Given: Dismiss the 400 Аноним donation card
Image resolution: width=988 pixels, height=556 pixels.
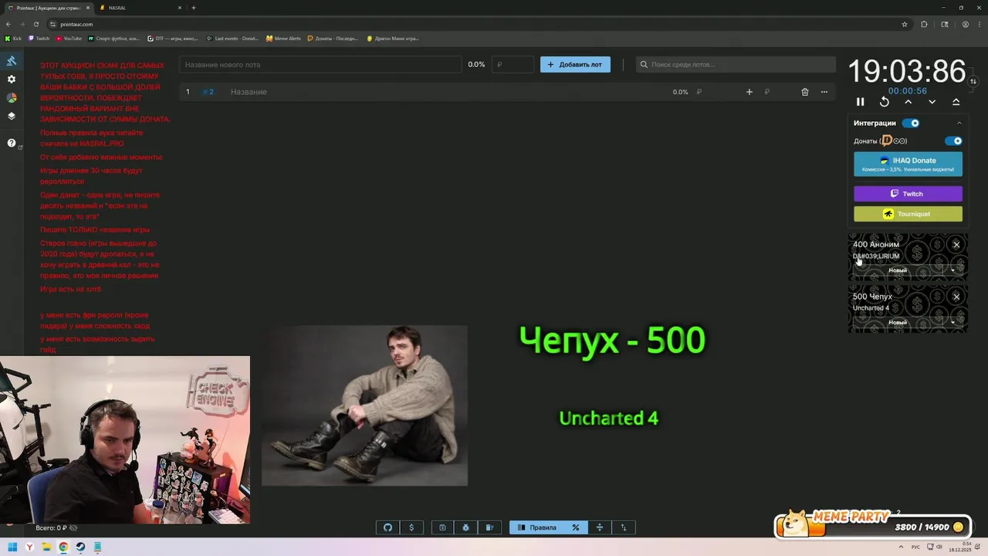Looking at the screenshot, I should [956, 245].
